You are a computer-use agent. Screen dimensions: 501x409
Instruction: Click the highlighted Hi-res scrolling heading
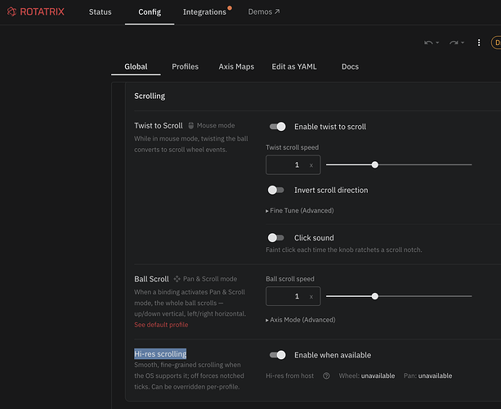click(160, 353)
